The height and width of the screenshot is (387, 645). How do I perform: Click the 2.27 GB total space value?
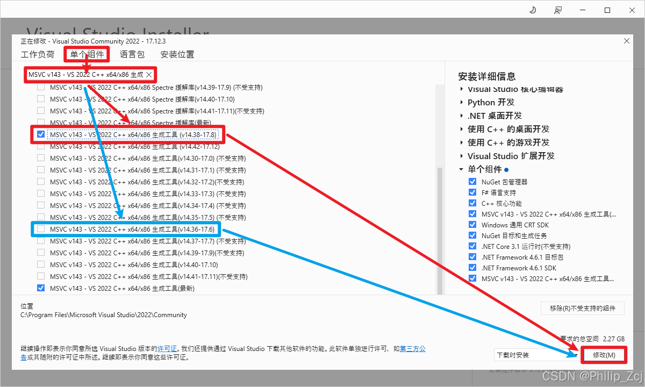pos(614,339)
